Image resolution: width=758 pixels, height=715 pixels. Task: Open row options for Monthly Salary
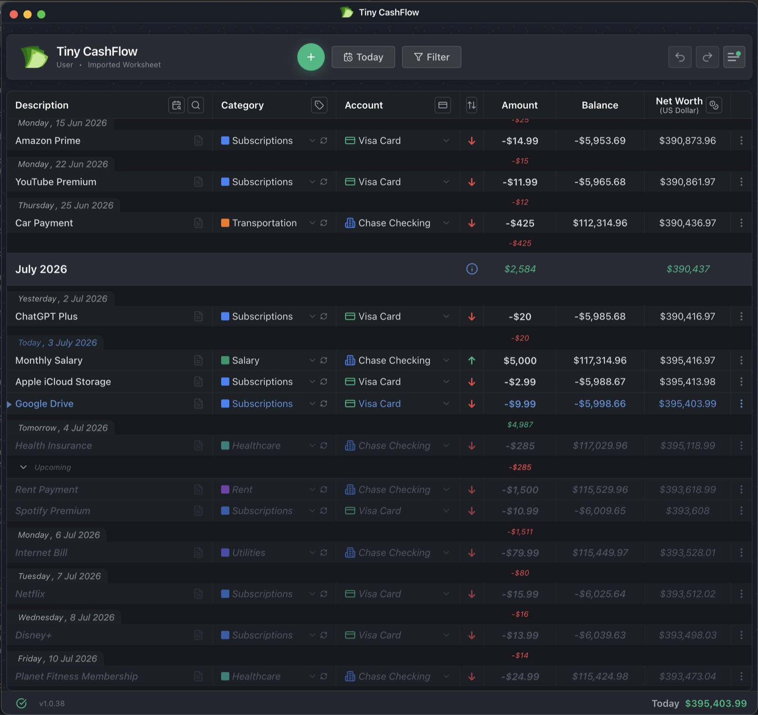(x=741, y=360)
